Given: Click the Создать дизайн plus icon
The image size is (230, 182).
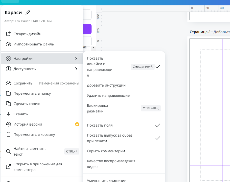Looking at the screenshot, I should click(8, 34).
